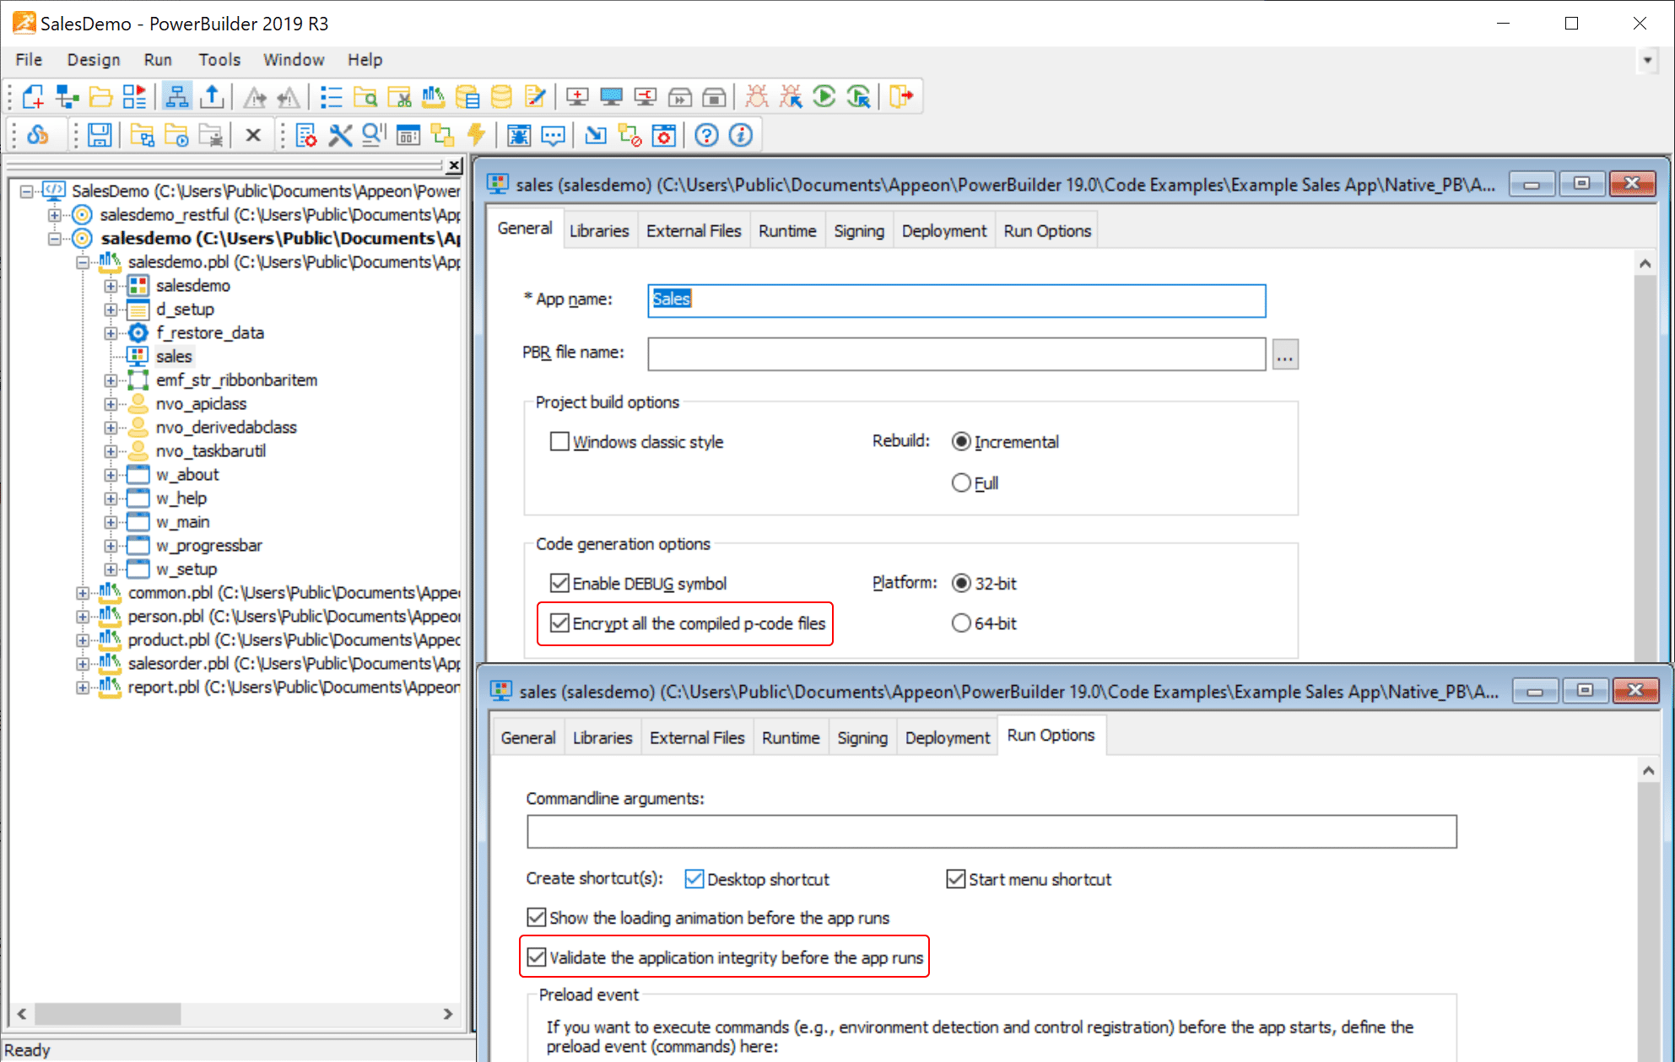1675x1062 pixels.
Task: Open the Window menu
Action: [294, 60]
